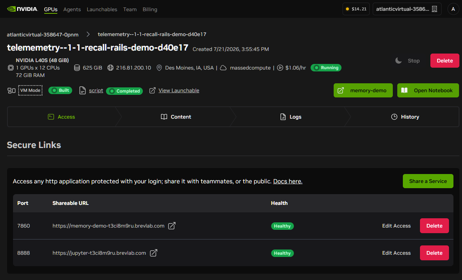Click the breadcrumb chevron separator
The width and height of the screenshot is (462, 280).
point(88,34)
